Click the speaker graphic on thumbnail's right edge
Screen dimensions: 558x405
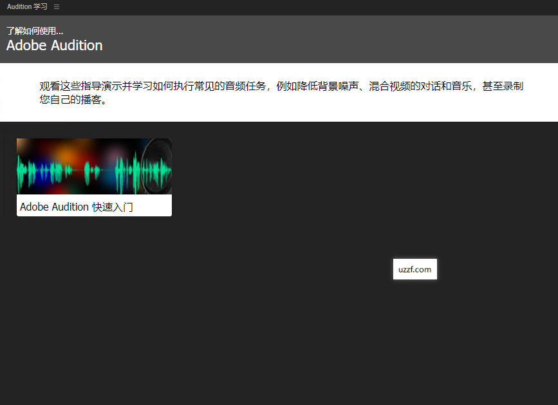158,166
